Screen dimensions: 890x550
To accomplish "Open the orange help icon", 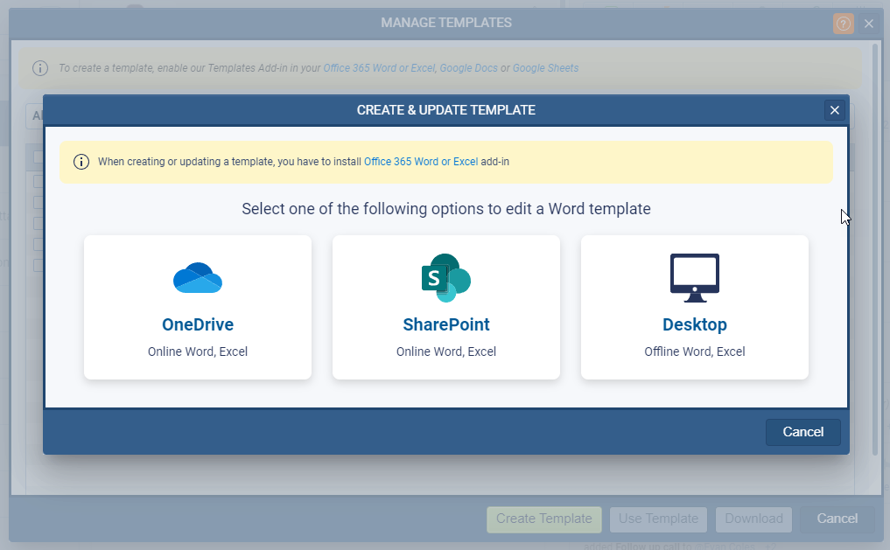I will click(843, 24).
